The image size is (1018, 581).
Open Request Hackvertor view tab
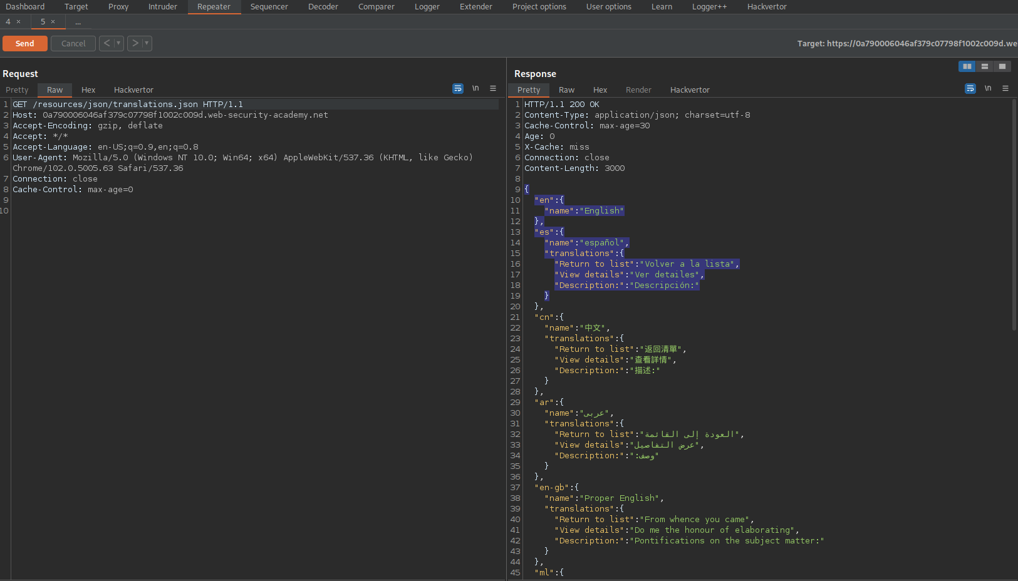point(133,90)
